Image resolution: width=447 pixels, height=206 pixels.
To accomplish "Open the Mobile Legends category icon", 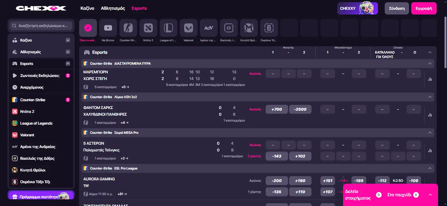I will (249, 28).
